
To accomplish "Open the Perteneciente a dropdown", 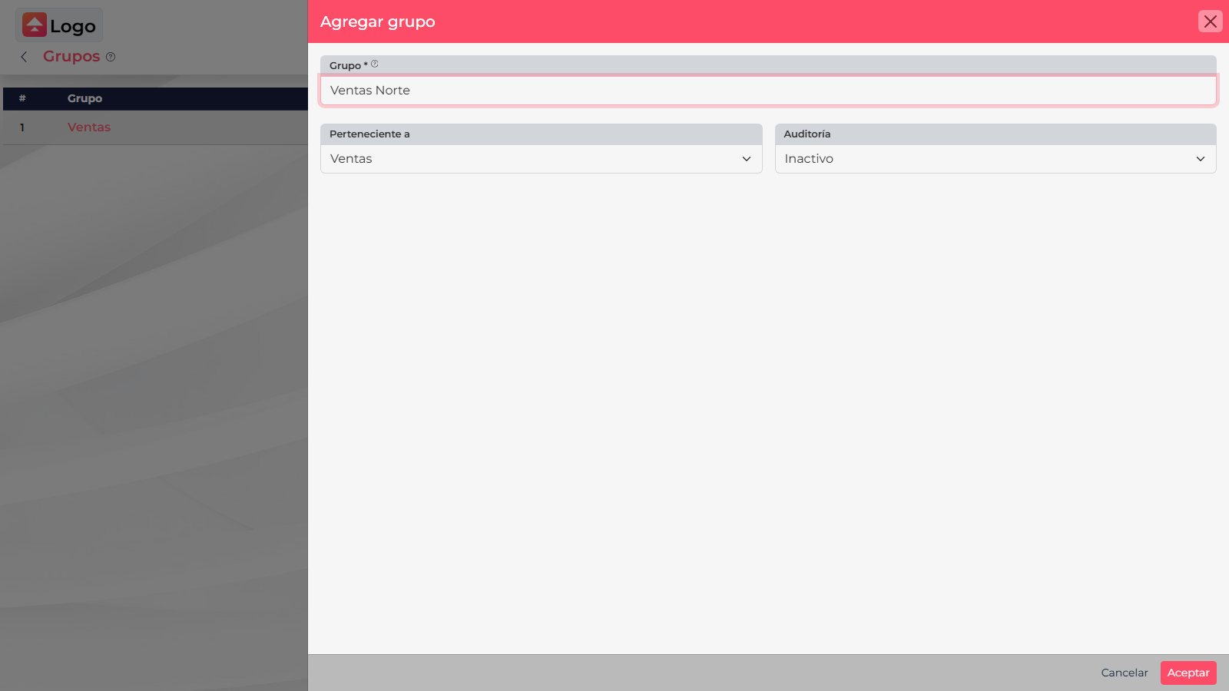I will pos(541,159).
